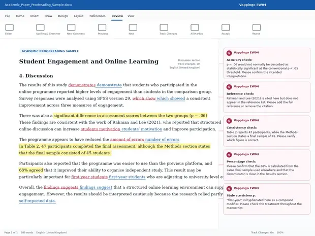Click status bar language English (United Kingdom)
The width and height of the screenshot is (315, 236).
coord(51,232)
